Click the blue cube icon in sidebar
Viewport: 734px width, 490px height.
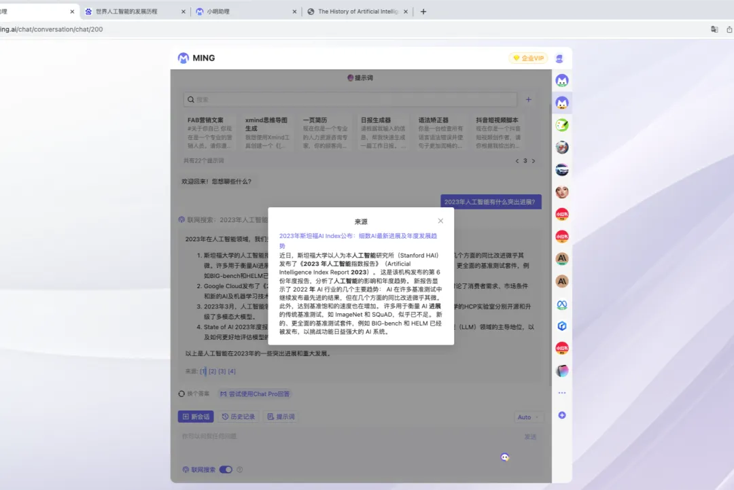(x=561, y=326)
